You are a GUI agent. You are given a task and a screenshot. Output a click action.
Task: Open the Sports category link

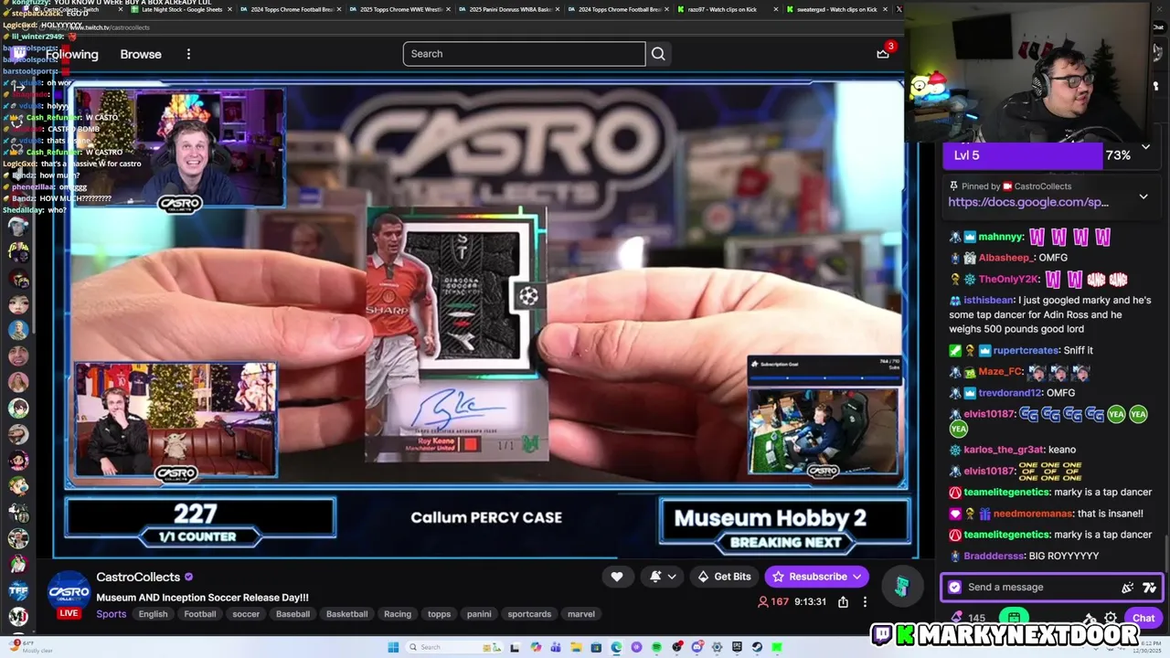coord(112,614)
